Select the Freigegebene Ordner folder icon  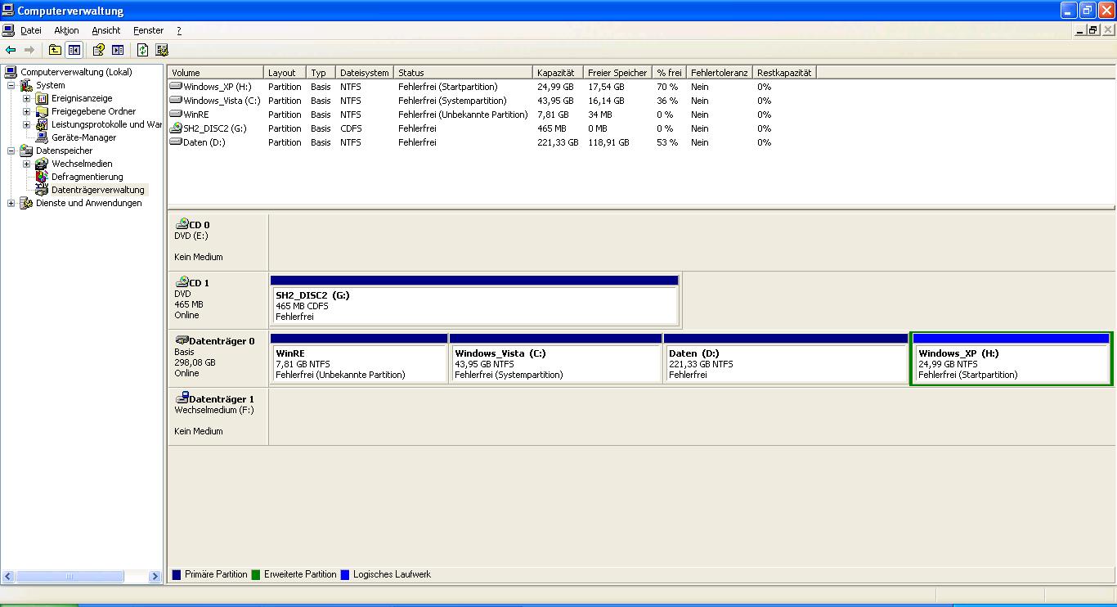(43, 111)
